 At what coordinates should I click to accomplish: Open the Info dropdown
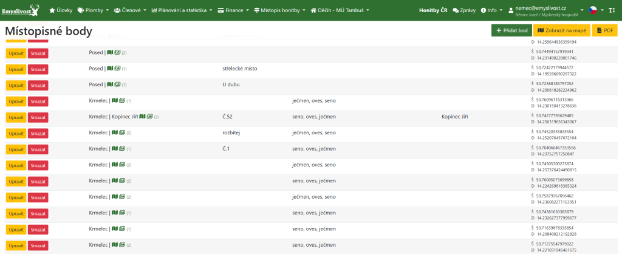[492, 10]
